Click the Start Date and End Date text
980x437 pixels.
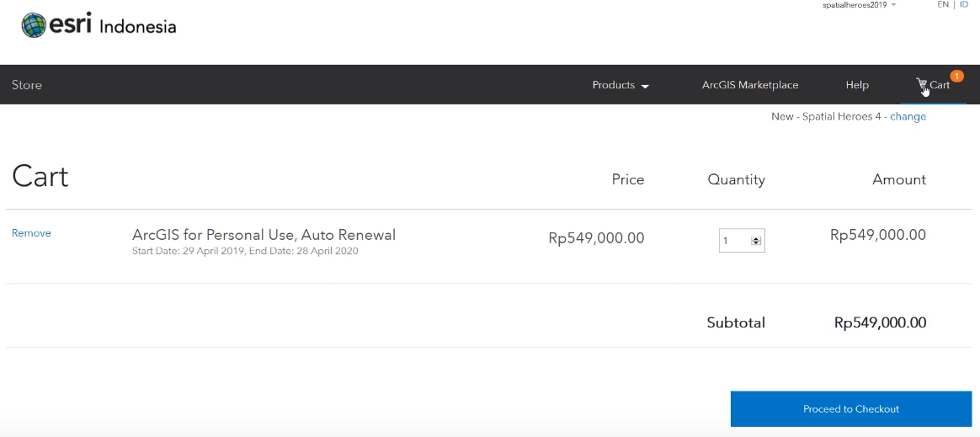pos(245,251)
